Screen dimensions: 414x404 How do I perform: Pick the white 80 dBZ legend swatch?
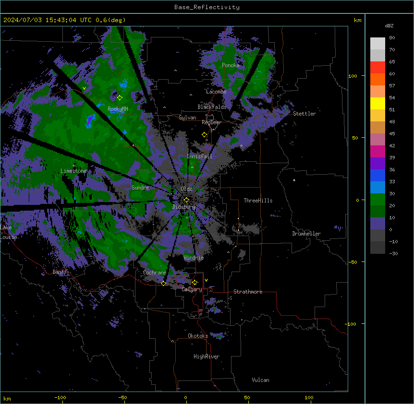(377, 44)
